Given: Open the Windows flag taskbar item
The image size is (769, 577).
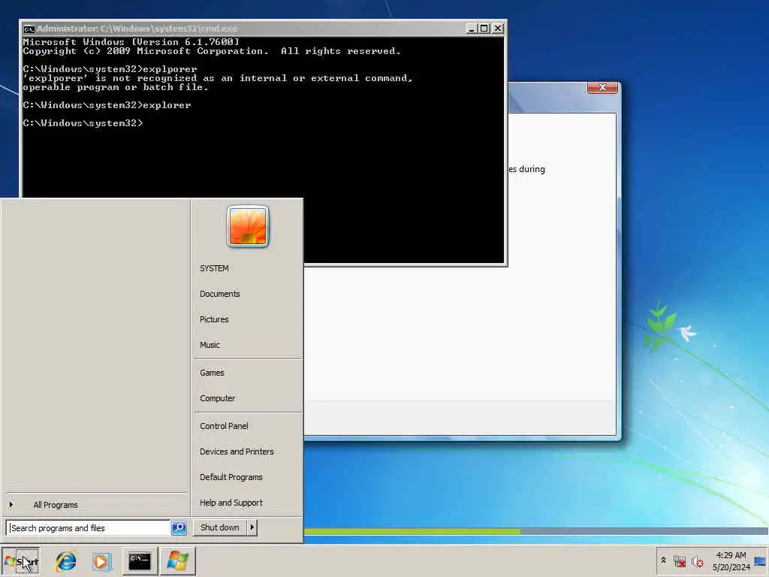Looking at the screenshot, I should 177,560.
